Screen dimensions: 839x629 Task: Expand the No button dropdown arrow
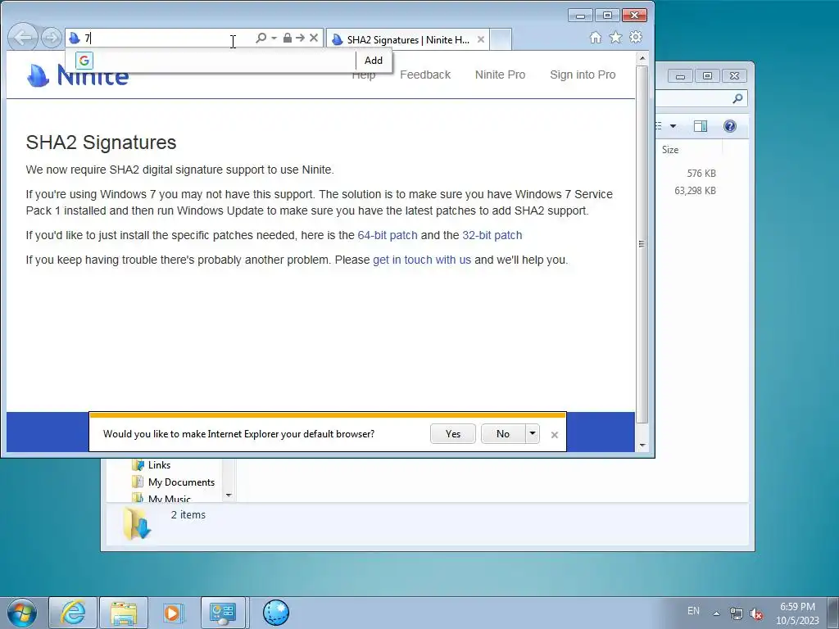click(x=533, y=434)
